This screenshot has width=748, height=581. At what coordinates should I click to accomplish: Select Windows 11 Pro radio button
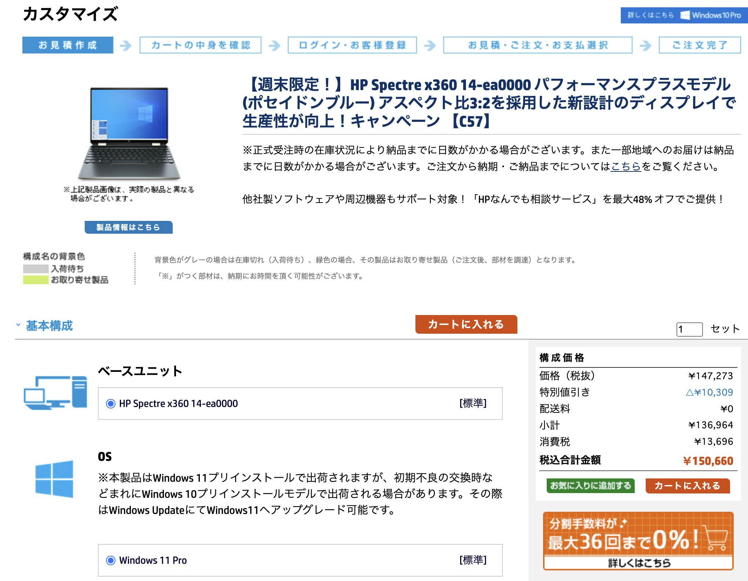[110, 560]
